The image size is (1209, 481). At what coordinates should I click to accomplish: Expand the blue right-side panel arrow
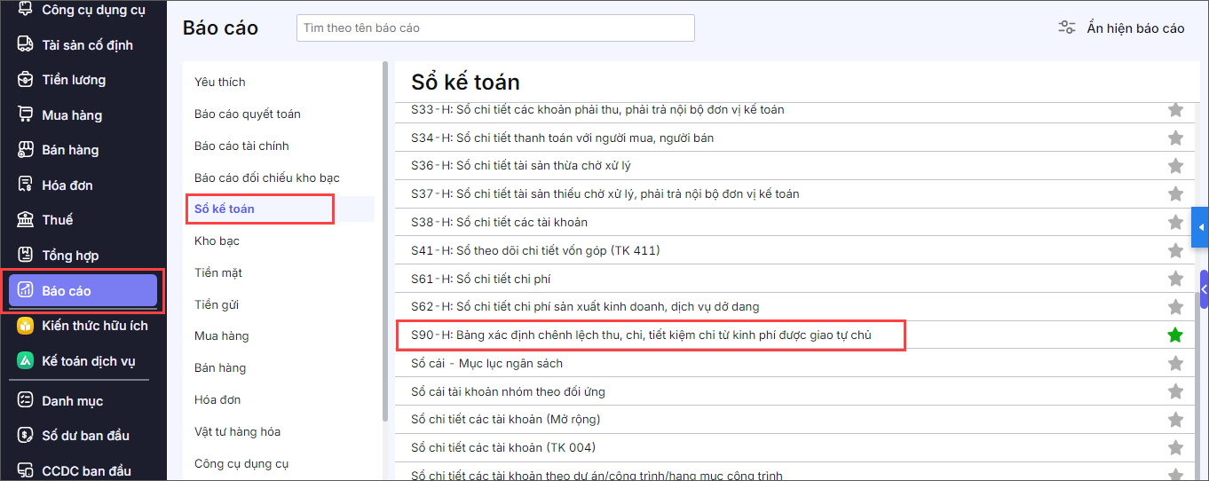(1200, 228)
